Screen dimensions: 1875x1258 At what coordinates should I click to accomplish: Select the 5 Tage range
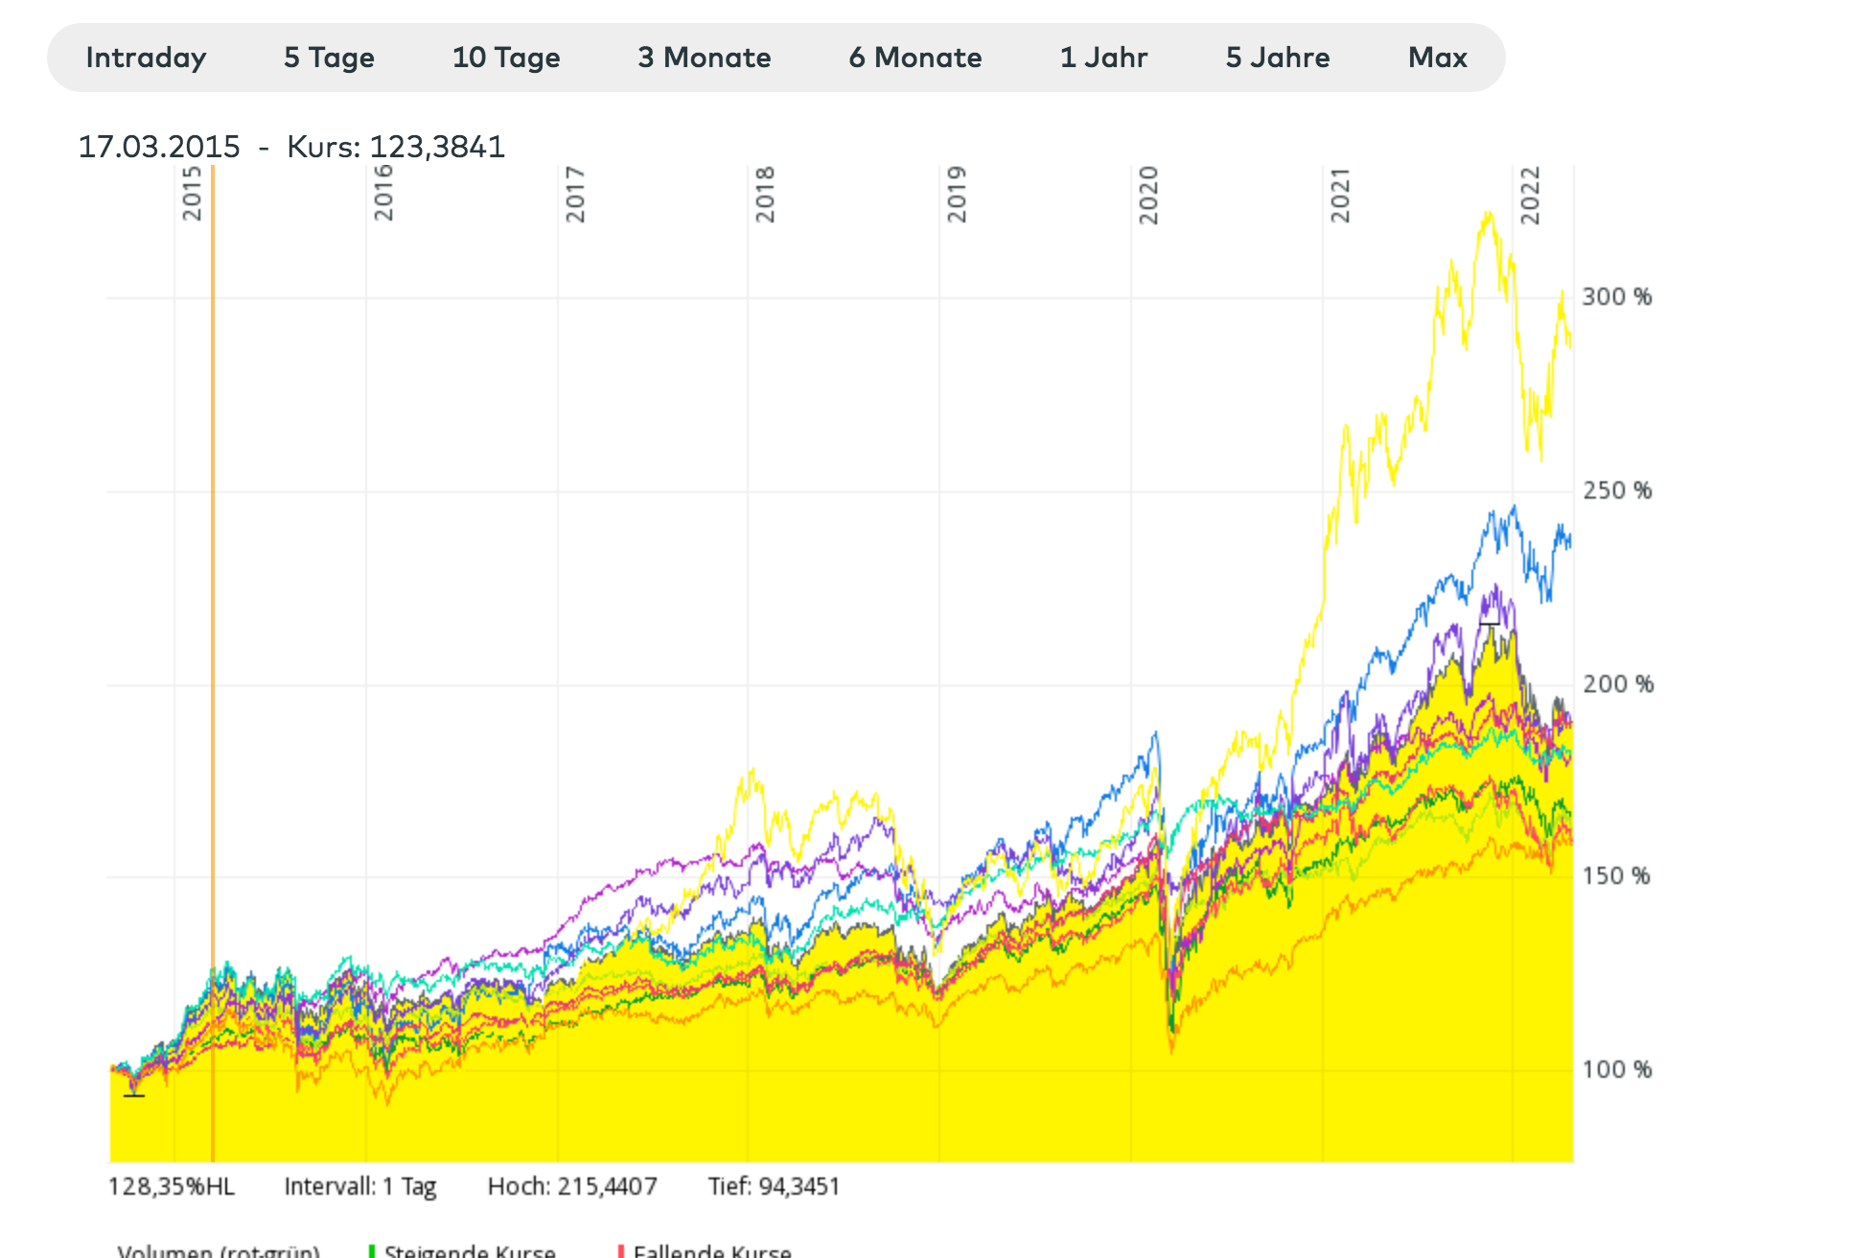[x=329, y=58]
